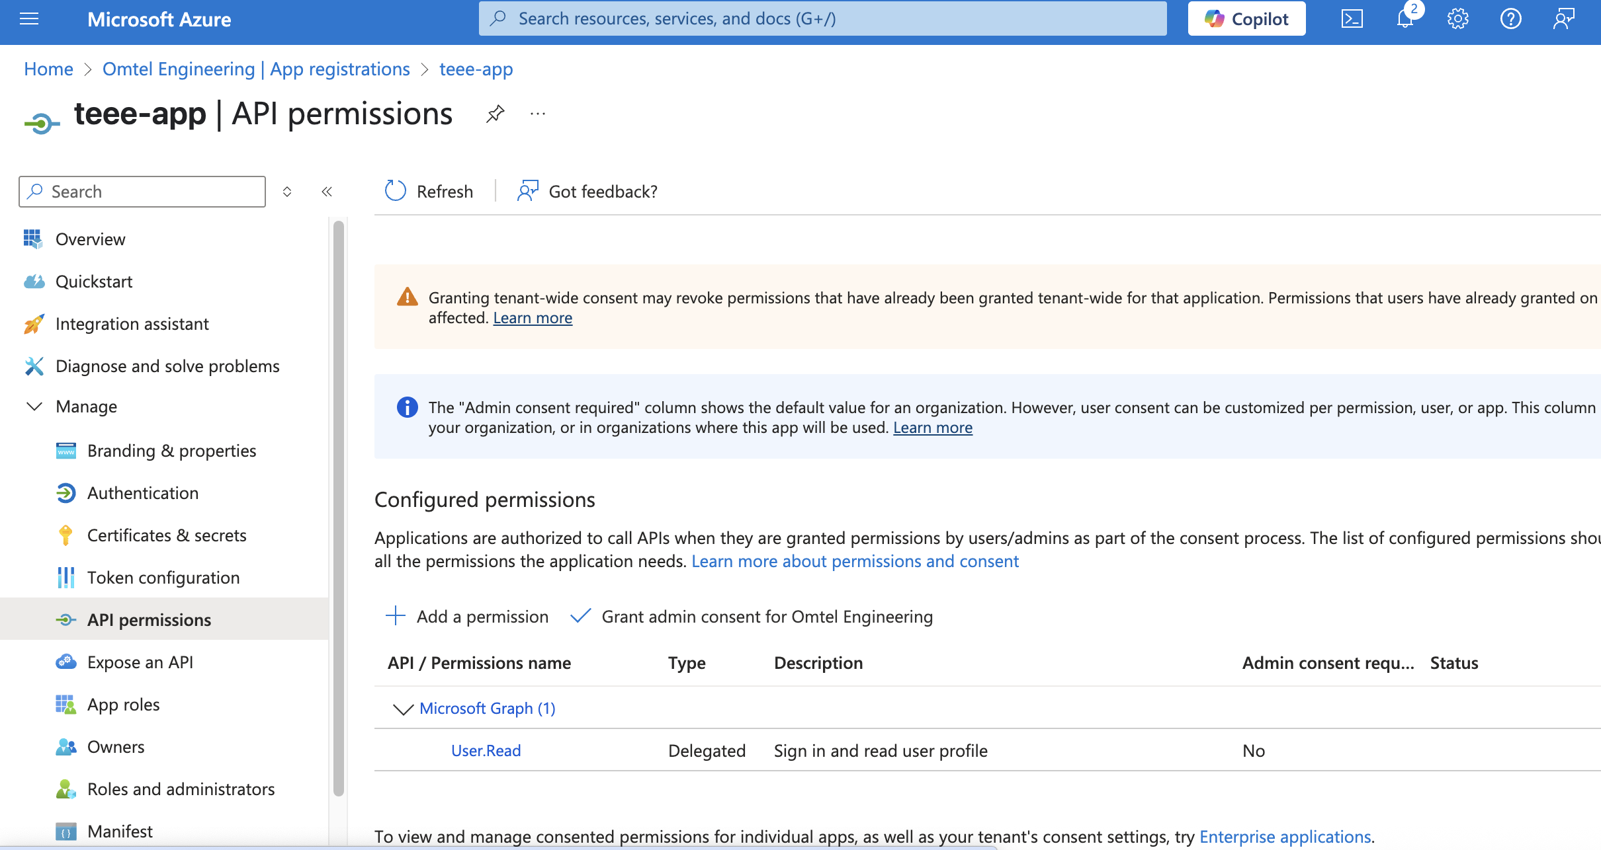1601x850 pixels.
Task: Click Grant admin consent for Omtel Engineering
Action: [752, 616]
